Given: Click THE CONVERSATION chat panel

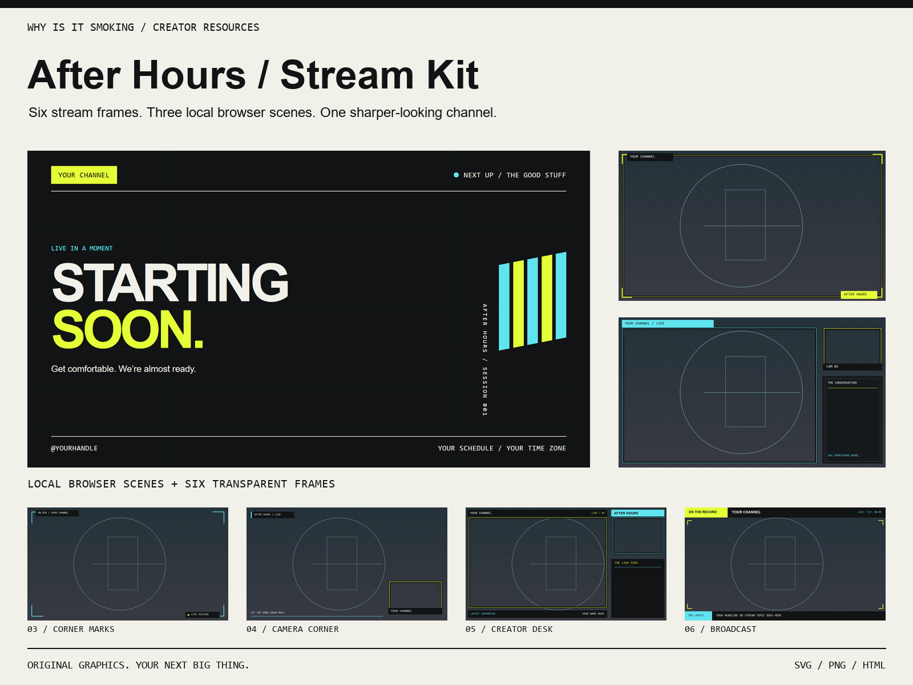Looking at the screenshot, I should (x=853, y=420).
